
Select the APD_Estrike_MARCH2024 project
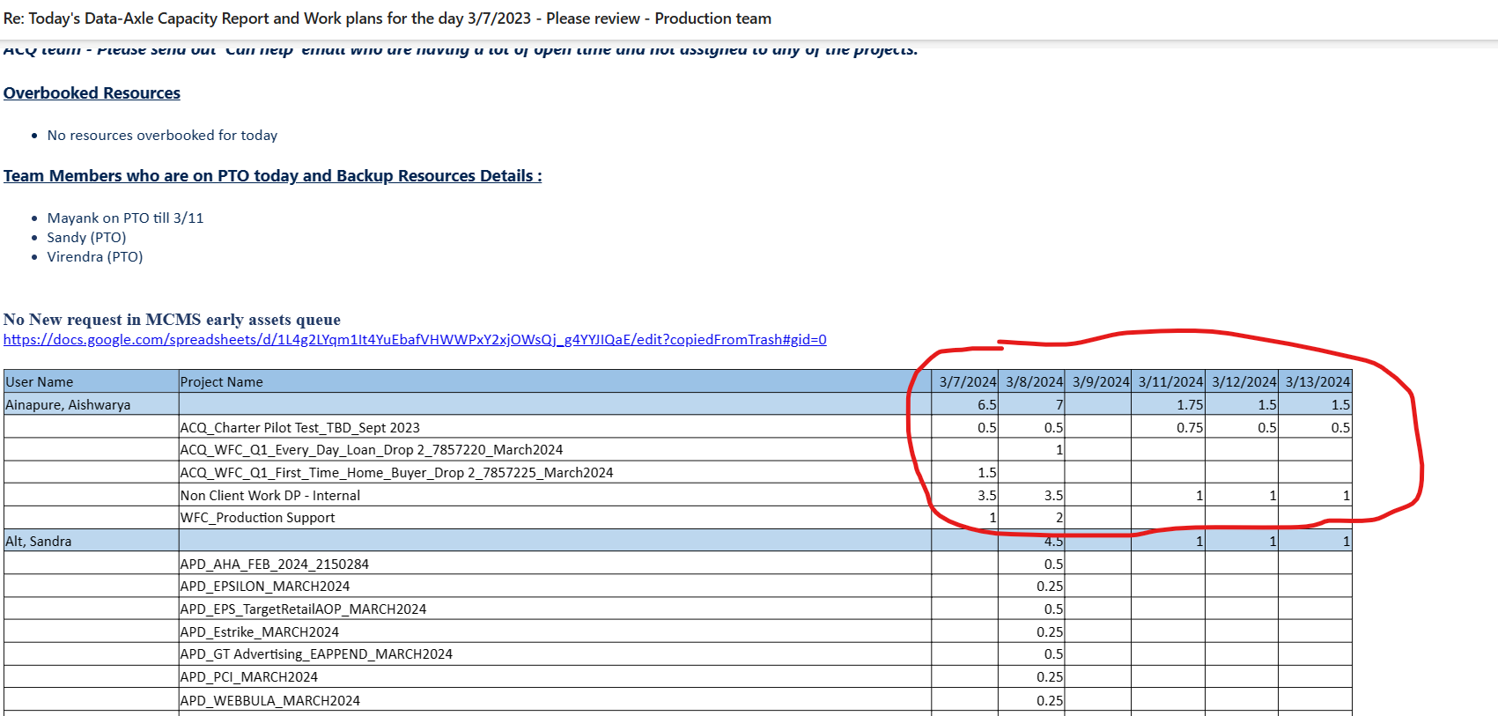coord(260,631)
